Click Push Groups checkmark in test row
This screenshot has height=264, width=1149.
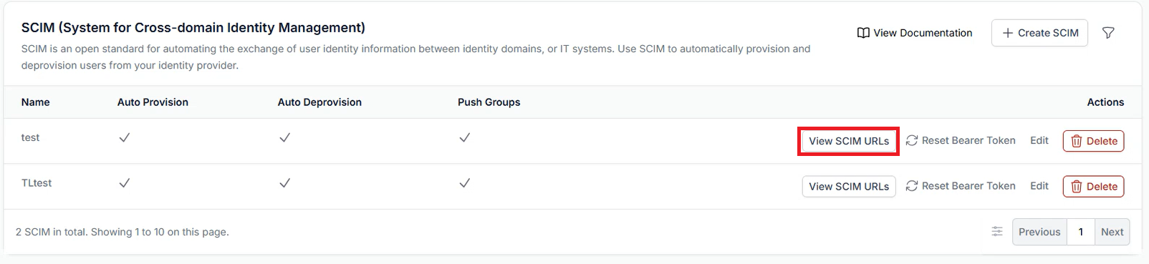465,137
